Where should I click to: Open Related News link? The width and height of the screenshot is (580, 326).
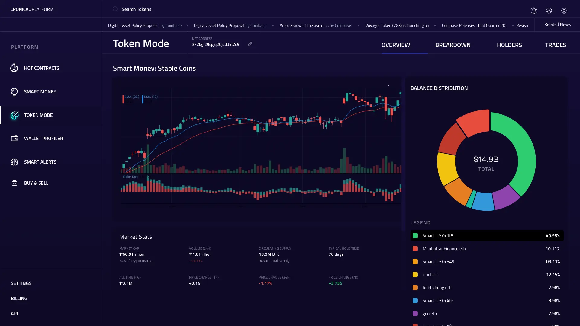(557, 24)
